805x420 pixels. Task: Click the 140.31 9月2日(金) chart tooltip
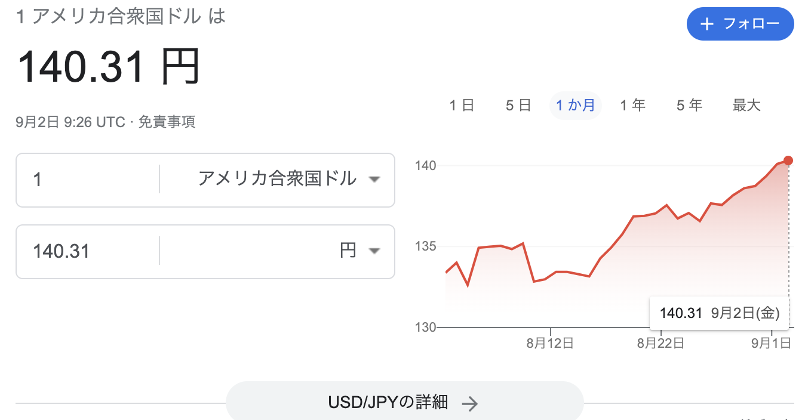(719, 313)
